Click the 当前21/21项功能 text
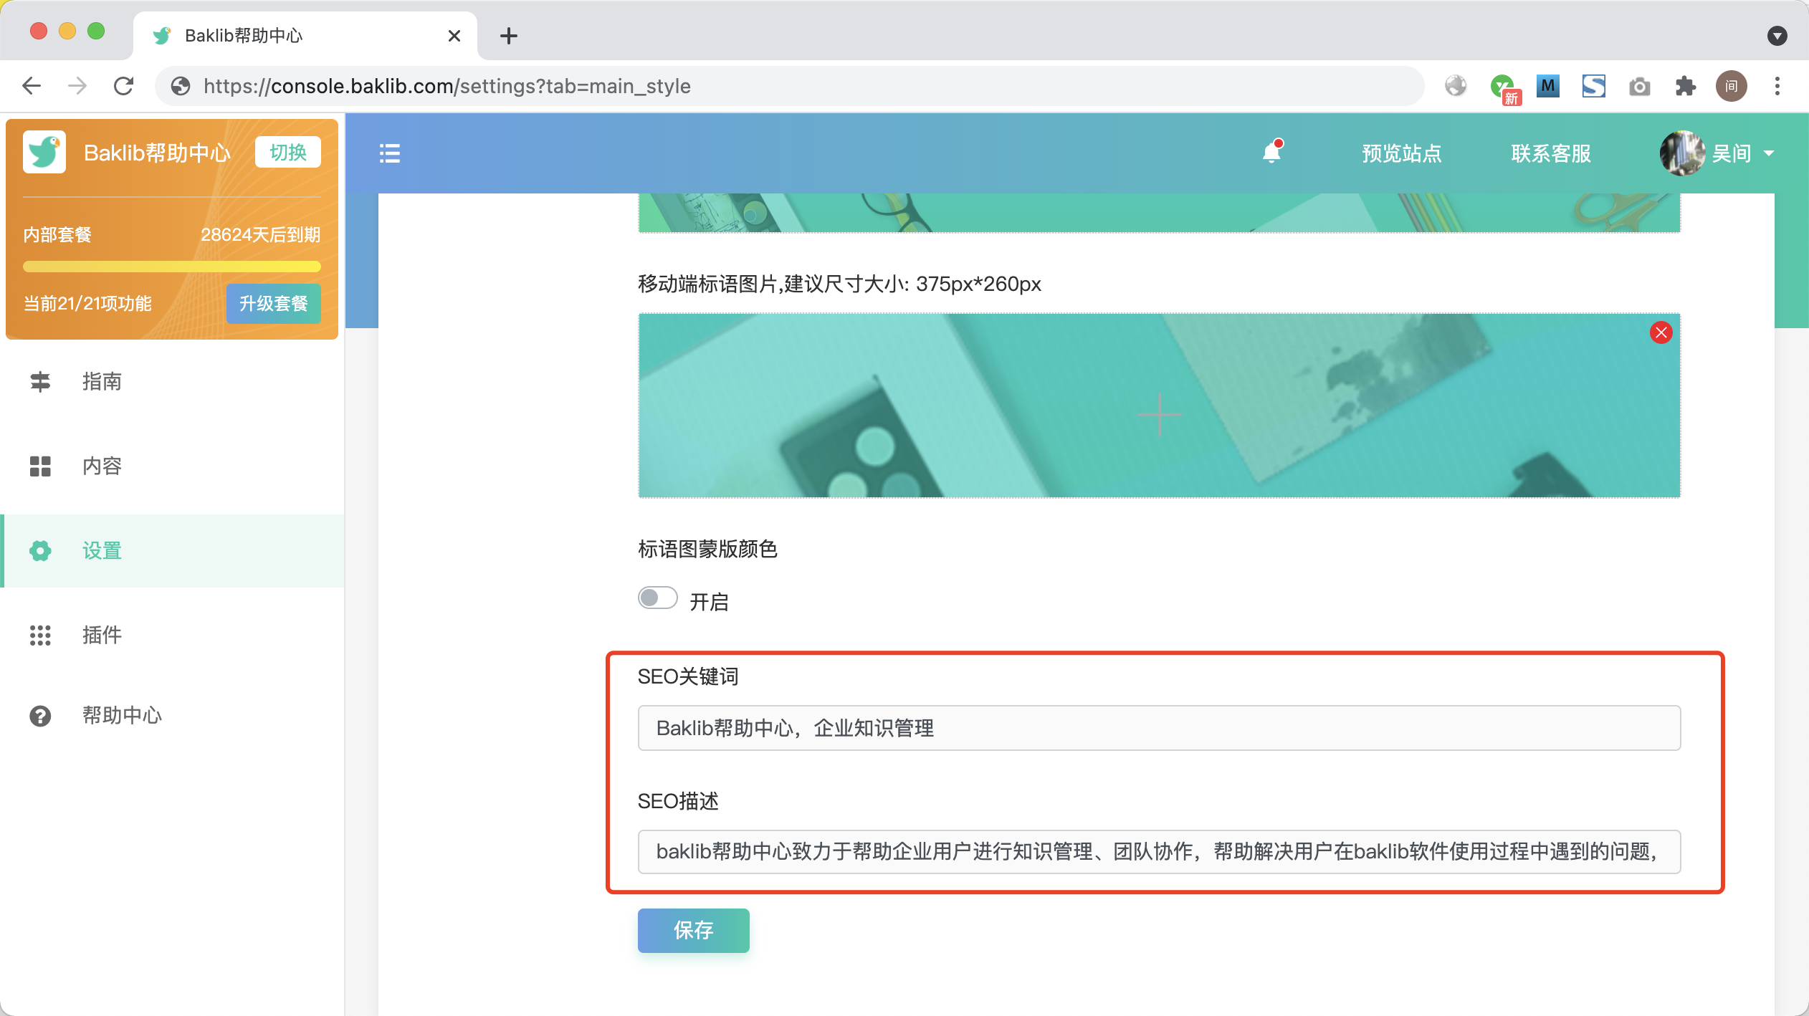The image size is (1809, 1016). [x=87, y=303]
